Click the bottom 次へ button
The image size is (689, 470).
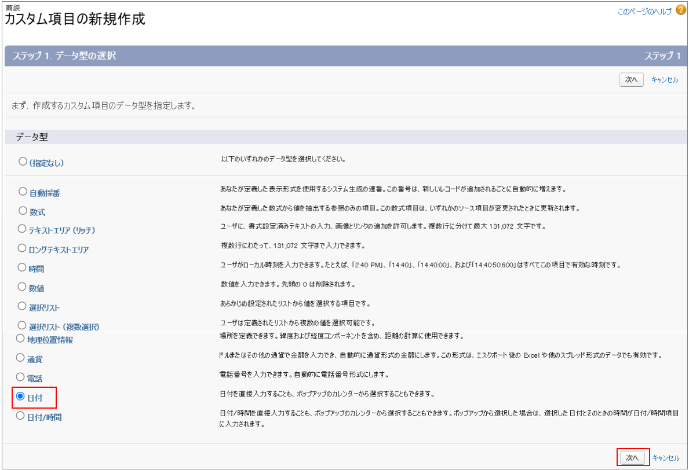pyautogui.click(x=632, y=457)
